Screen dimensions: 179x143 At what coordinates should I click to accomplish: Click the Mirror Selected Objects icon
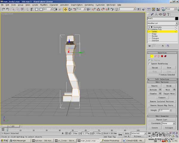coord(139,9)
